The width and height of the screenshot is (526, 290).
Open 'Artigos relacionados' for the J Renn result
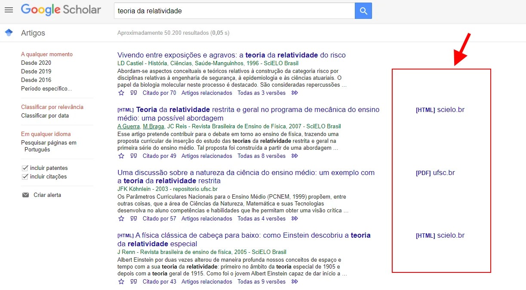[206, 281]
